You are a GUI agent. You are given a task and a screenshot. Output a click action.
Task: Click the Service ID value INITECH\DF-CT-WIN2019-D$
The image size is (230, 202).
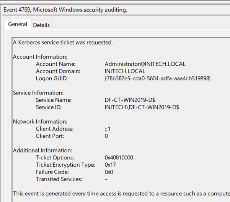coord(142,107)
